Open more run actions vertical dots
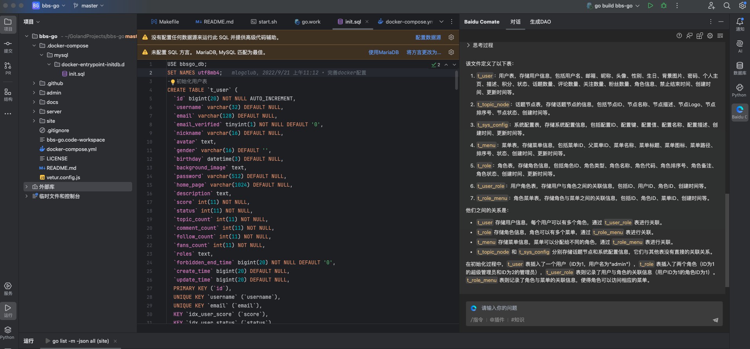The image size is (750, 349). coord(677,5)
